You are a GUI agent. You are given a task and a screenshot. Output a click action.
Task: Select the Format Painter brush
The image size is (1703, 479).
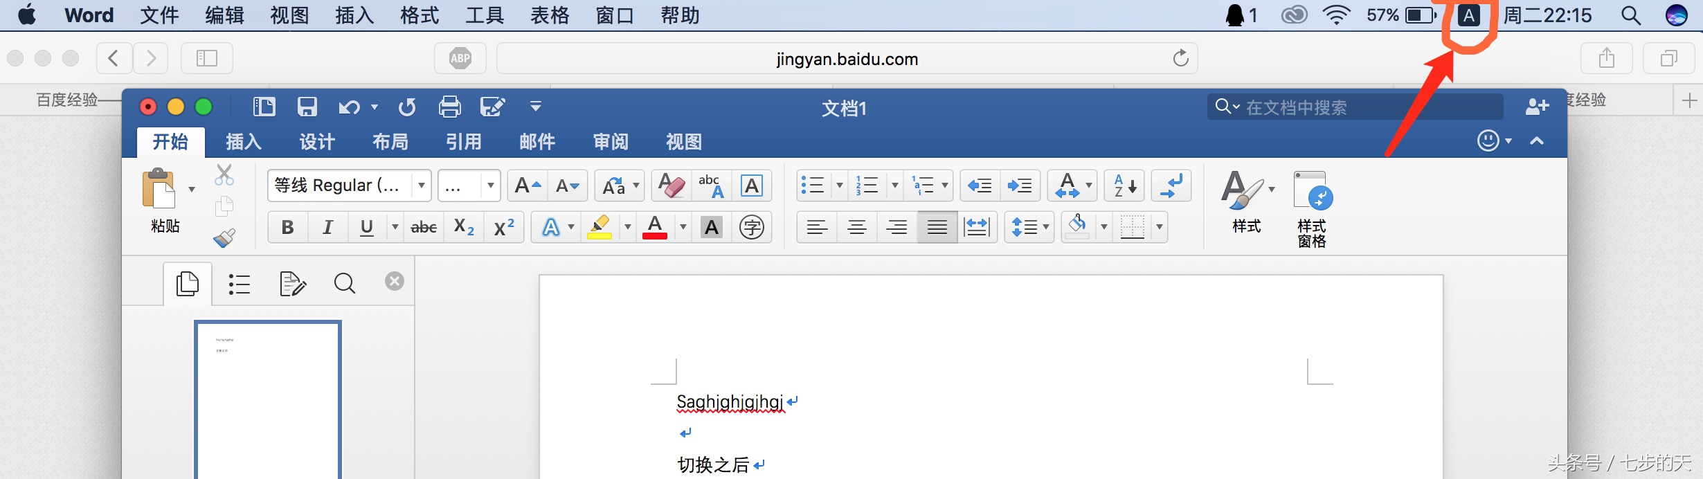click(x=224, y=238)
